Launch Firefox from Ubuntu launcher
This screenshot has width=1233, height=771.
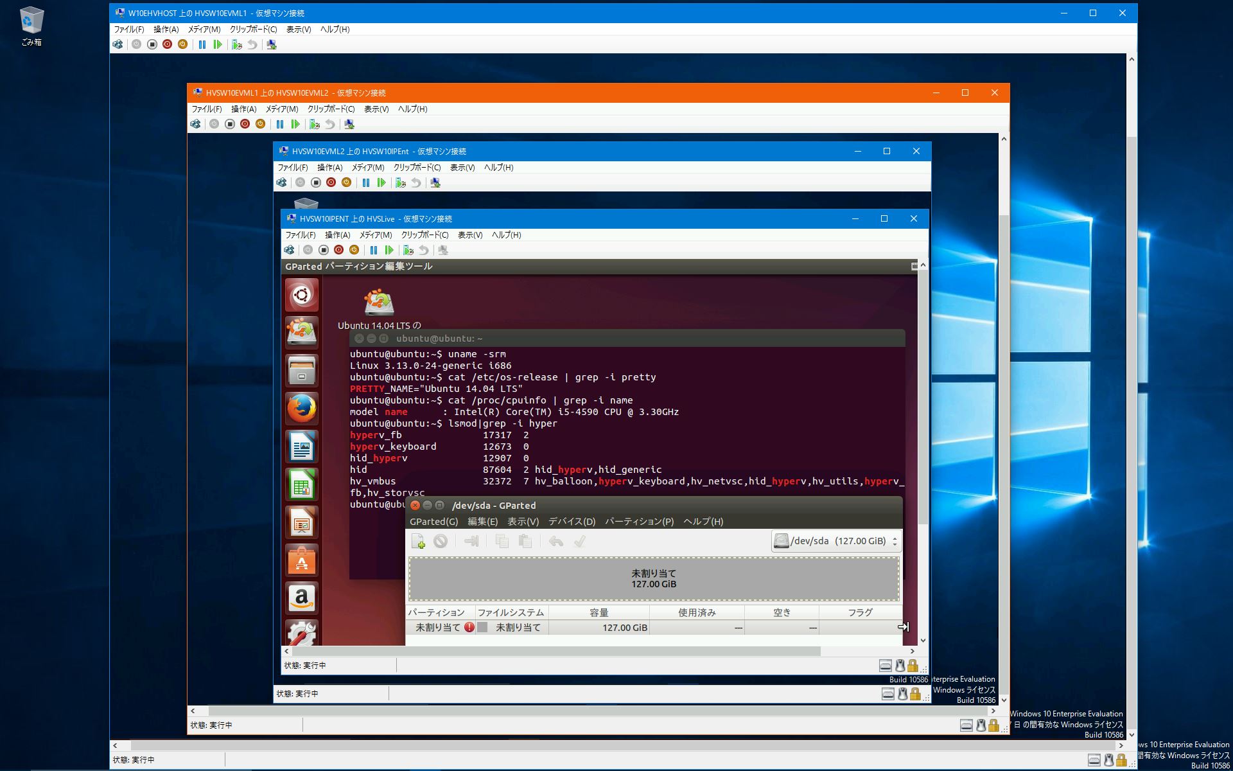301,409
